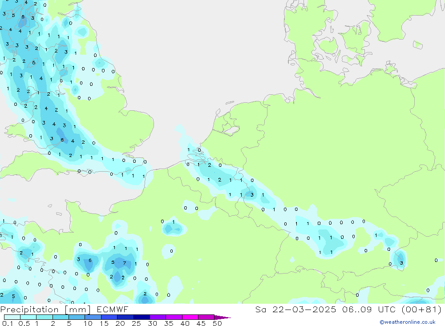
Task: Select the 'ECMWF' model label
Action: [113, 309]
